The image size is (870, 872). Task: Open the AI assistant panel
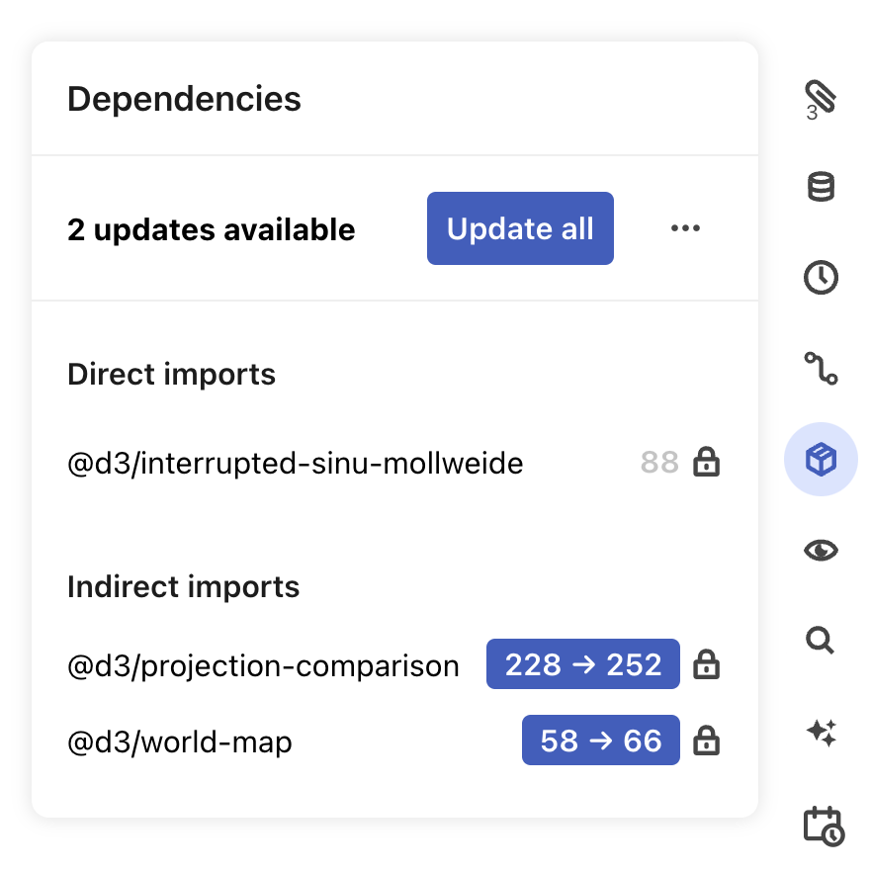[x=820, y=732]
